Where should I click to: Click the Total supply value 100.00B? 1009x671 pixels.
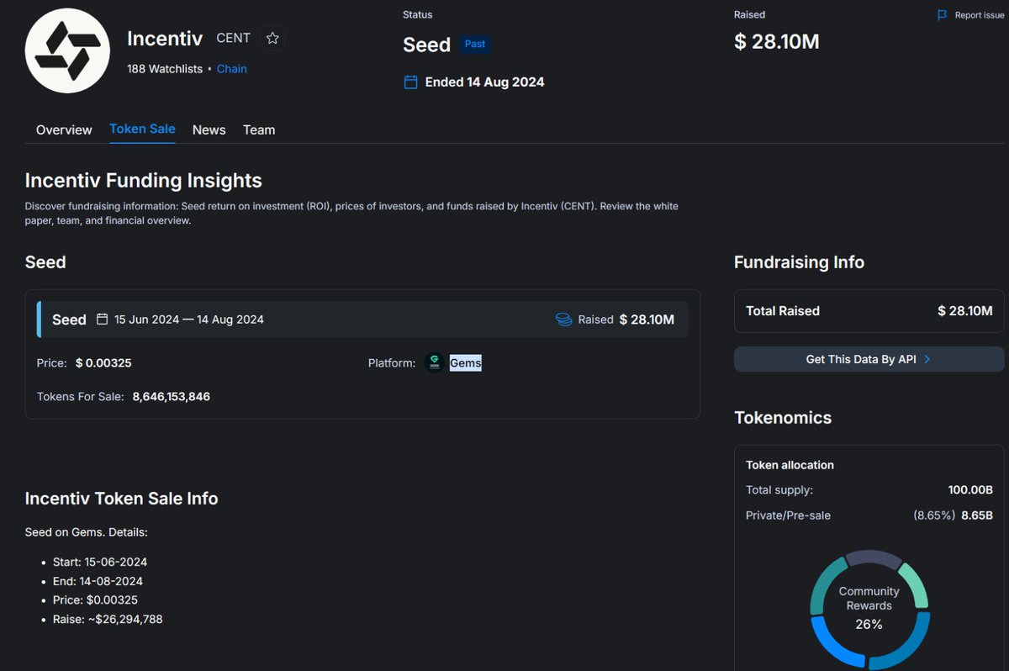point(972,490)
